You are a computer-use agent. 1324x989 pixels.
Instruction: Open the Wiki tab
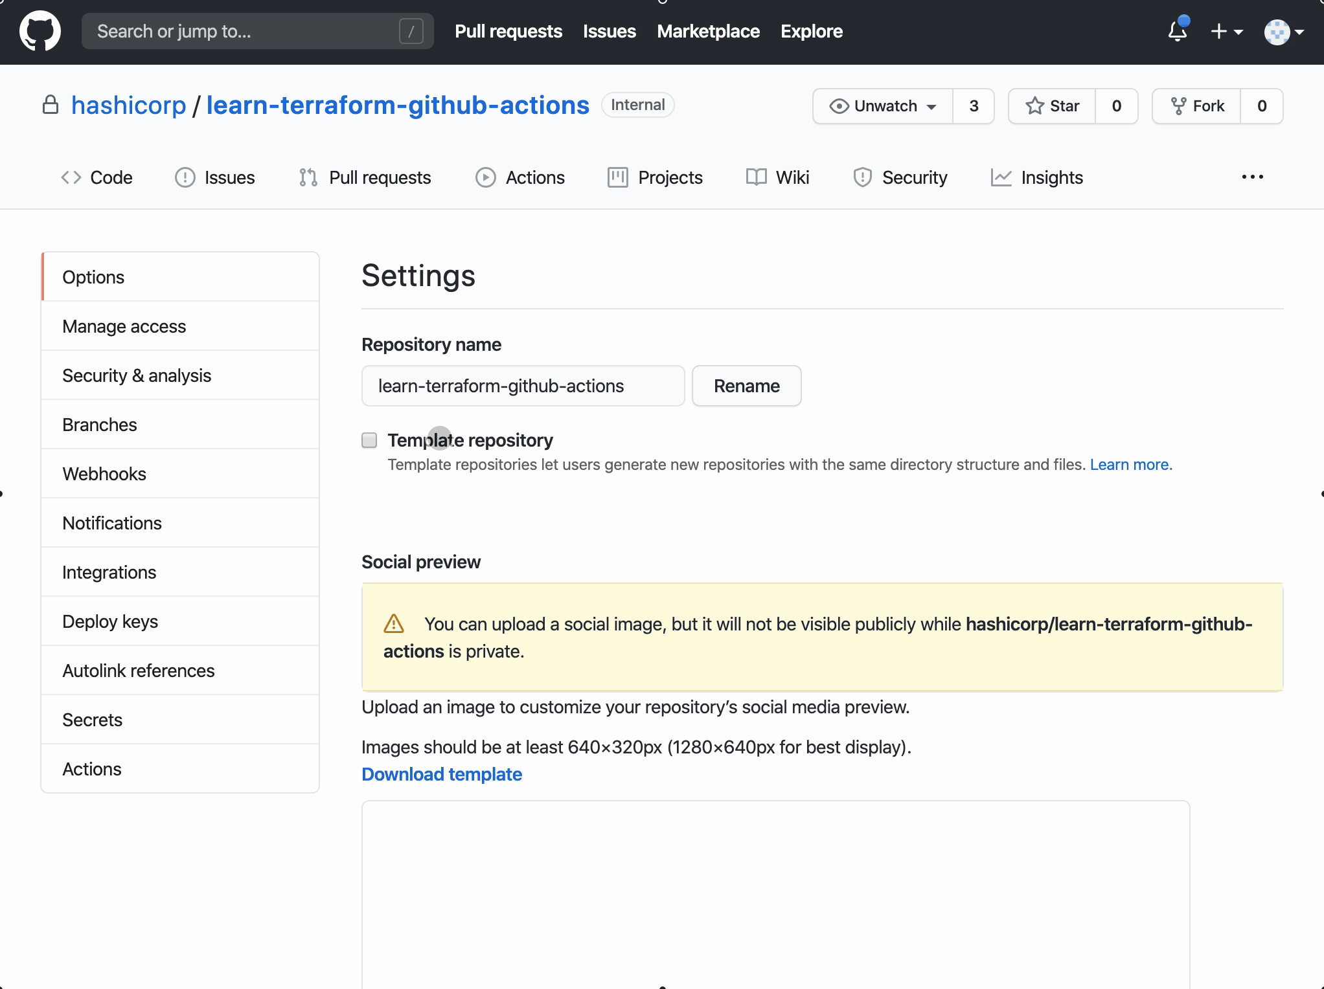[x=777, y=177]
